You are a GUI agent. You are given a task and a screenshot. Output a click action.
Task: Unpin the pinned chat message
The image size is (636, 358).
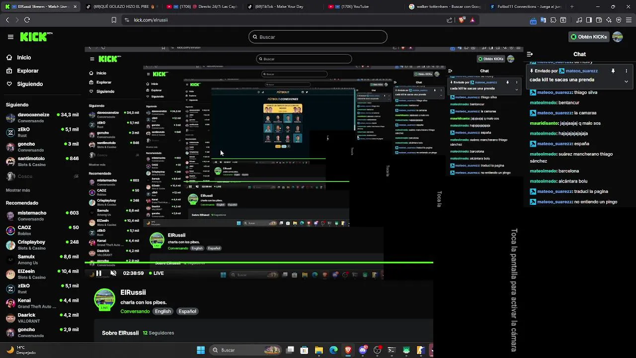click(x=613, y=71)
